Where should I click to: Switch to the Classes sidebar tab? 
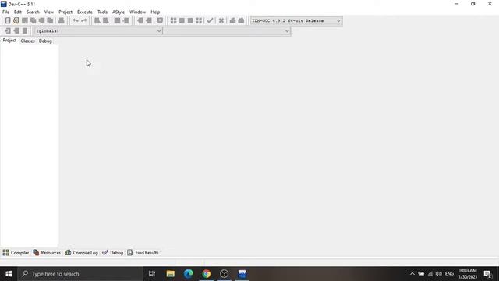pos(28,41)
